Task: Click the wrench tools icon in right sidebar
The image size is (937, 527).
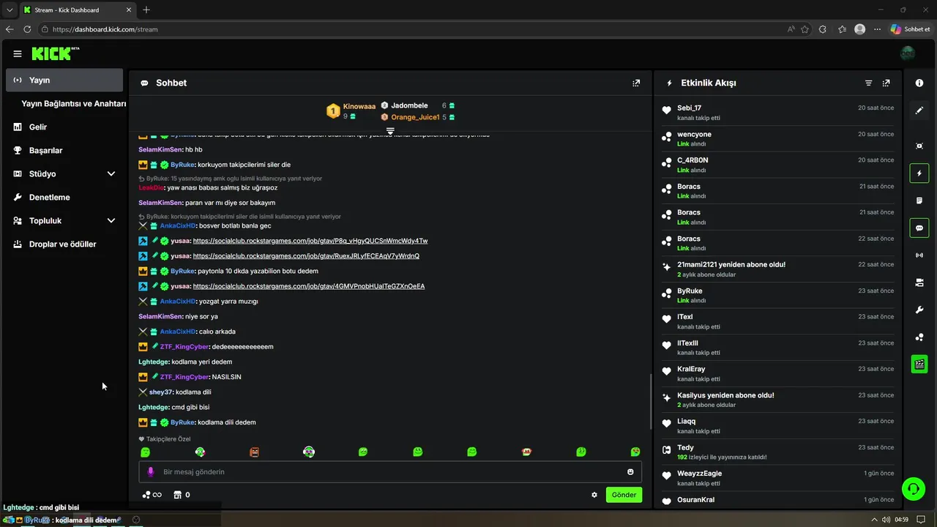Action: pos(919,310)
